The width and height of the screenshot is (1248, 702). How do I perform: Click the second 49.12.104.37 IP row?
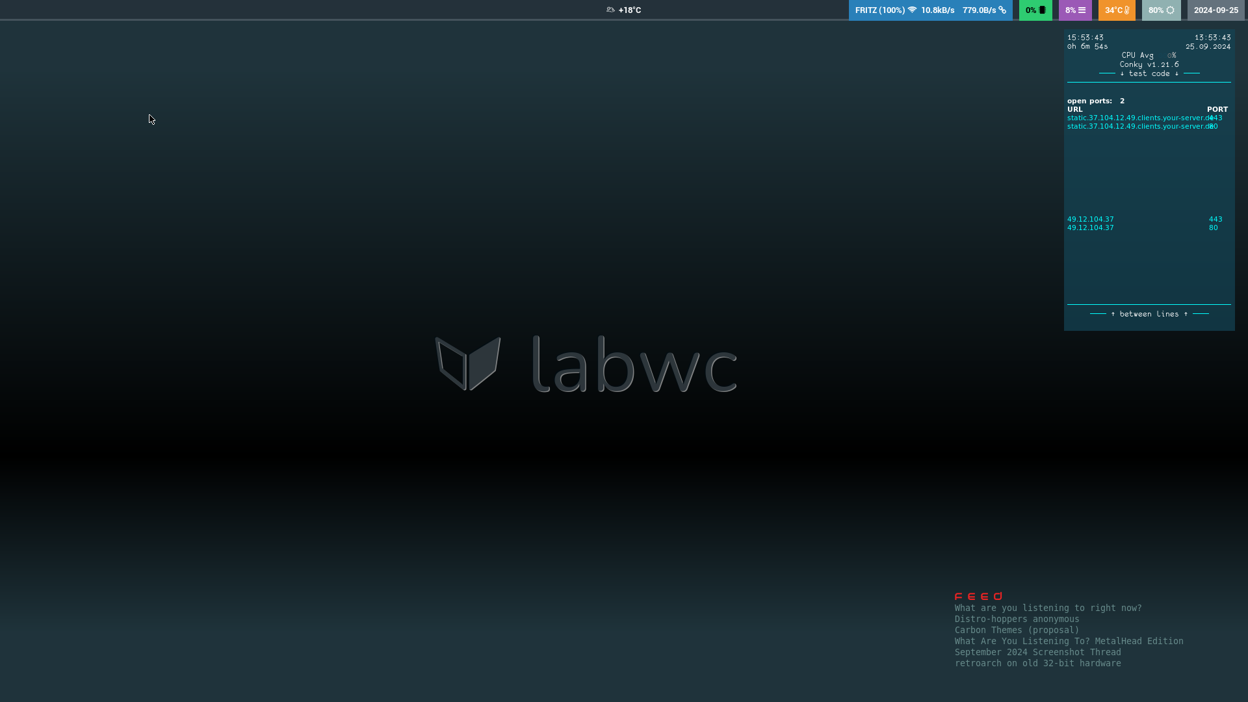pos(1090,227)
